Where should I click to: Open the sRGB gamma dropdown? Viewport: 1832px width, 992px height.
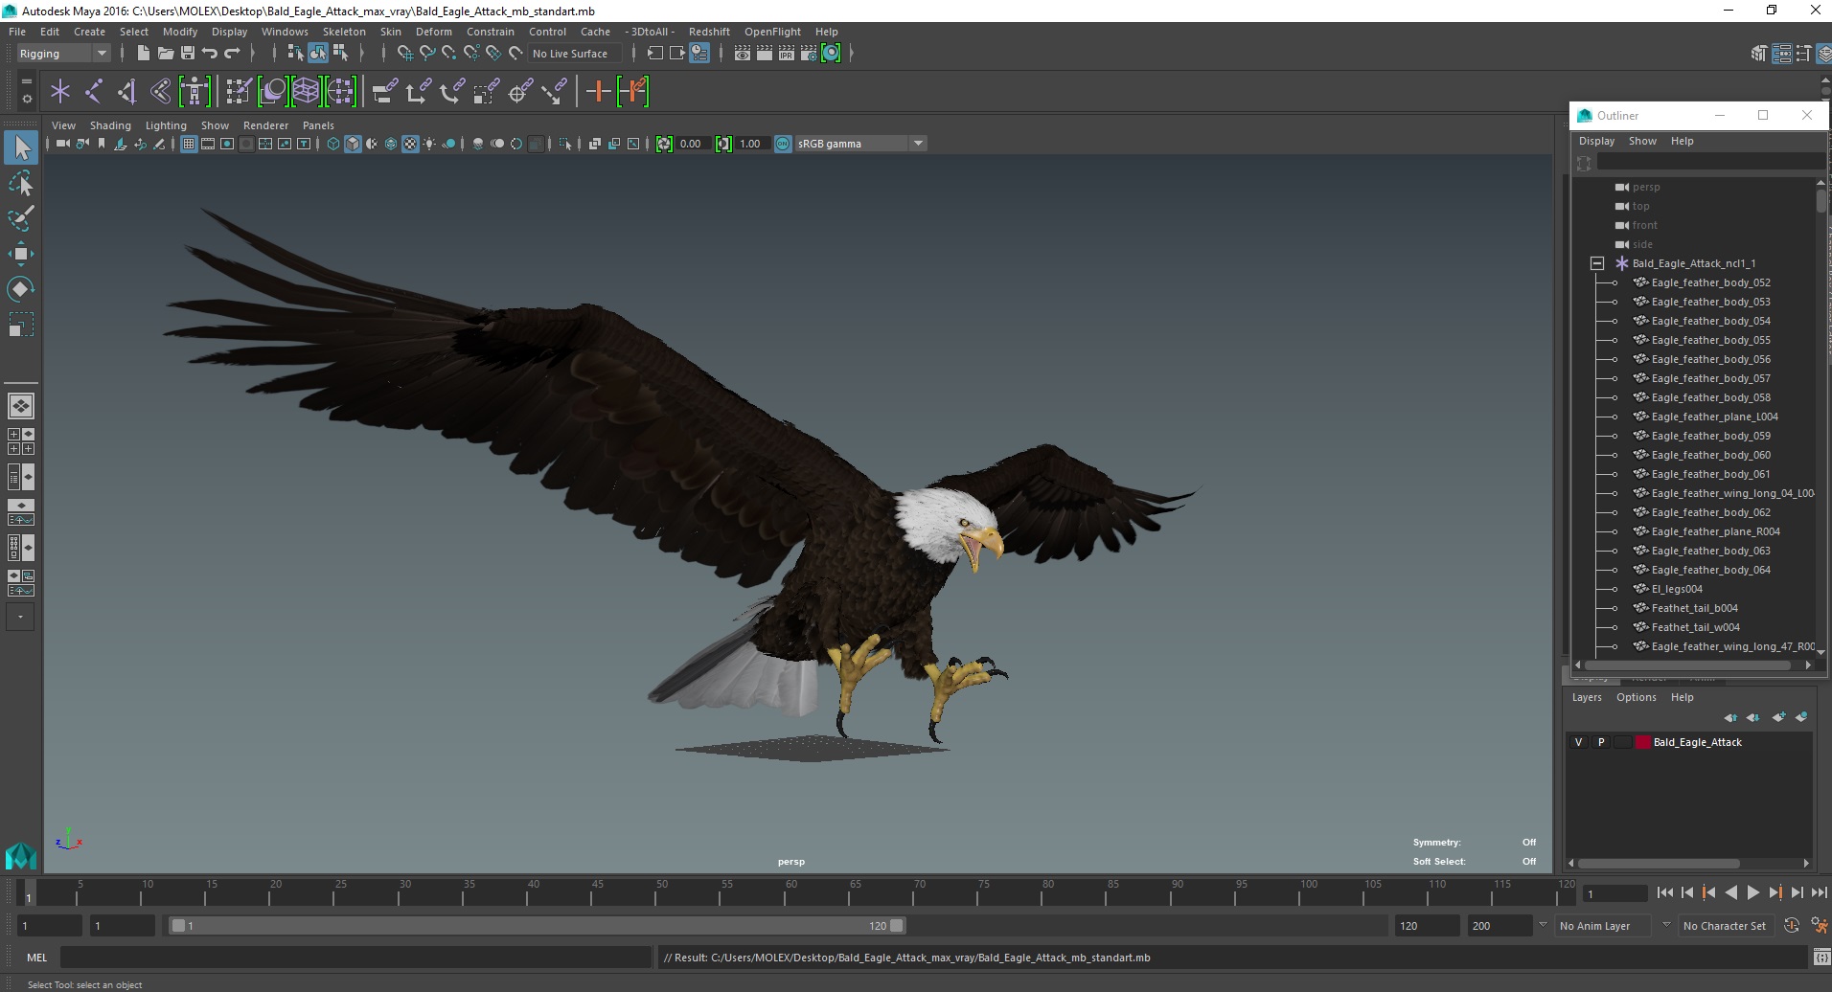pyautogui.click(x=860, y=144)
